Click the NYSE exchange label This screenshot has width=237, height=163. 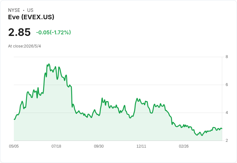pyautogui.click(x=14, y=10)
